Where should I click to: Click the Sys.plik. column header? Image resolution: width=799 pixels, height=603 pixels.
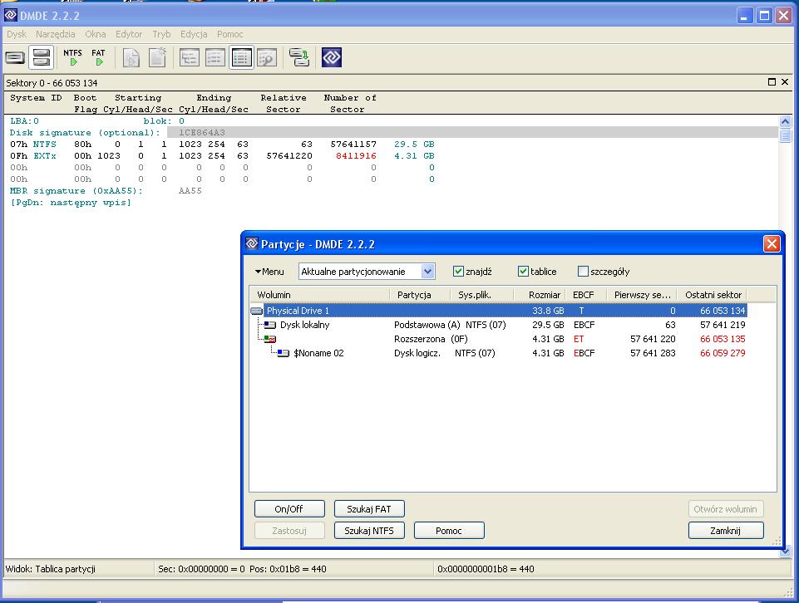(482, 295)
